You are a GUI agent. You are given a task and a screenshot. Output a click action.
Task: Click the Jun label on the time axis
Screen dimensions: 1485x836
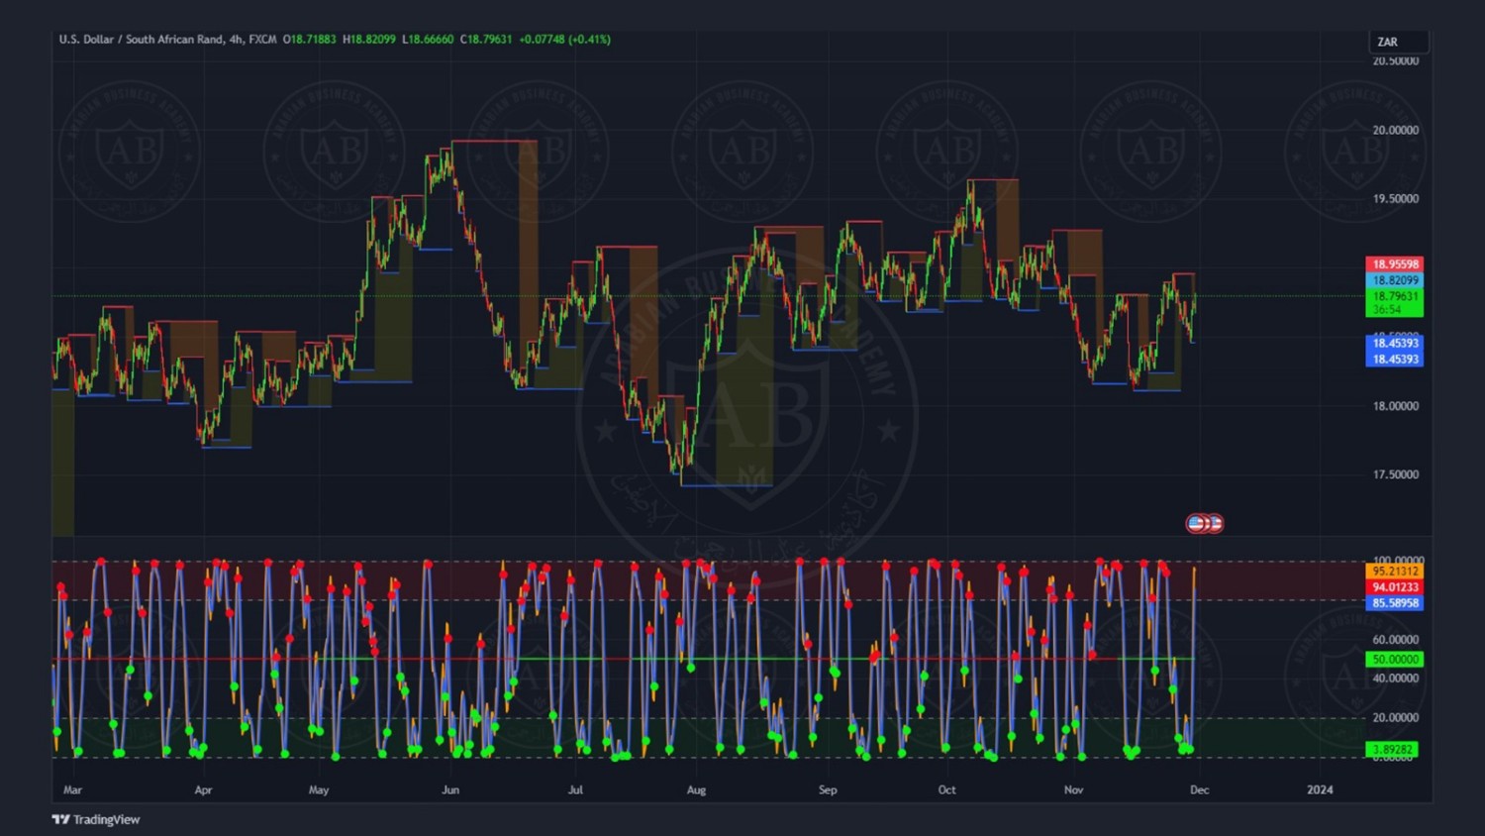pyautogui.click(x=450, y=789)
